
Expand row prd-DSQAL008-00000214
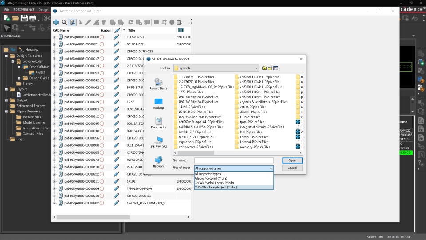54,66
